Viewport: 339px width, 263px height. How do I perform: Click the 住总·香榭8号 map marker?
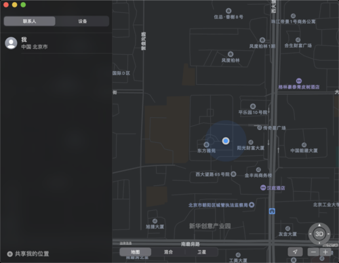(x=228, y=11)
